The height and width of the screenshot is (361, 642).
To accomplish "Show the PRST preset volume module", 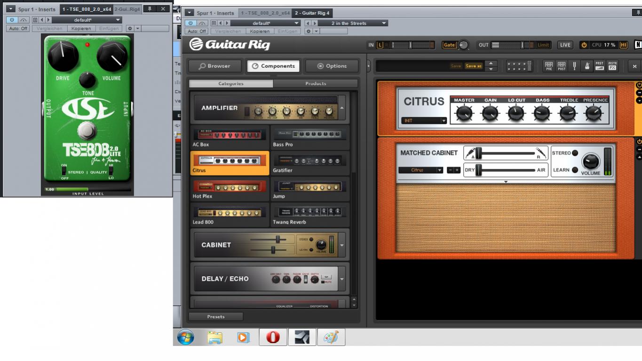I will coord(599,66).
